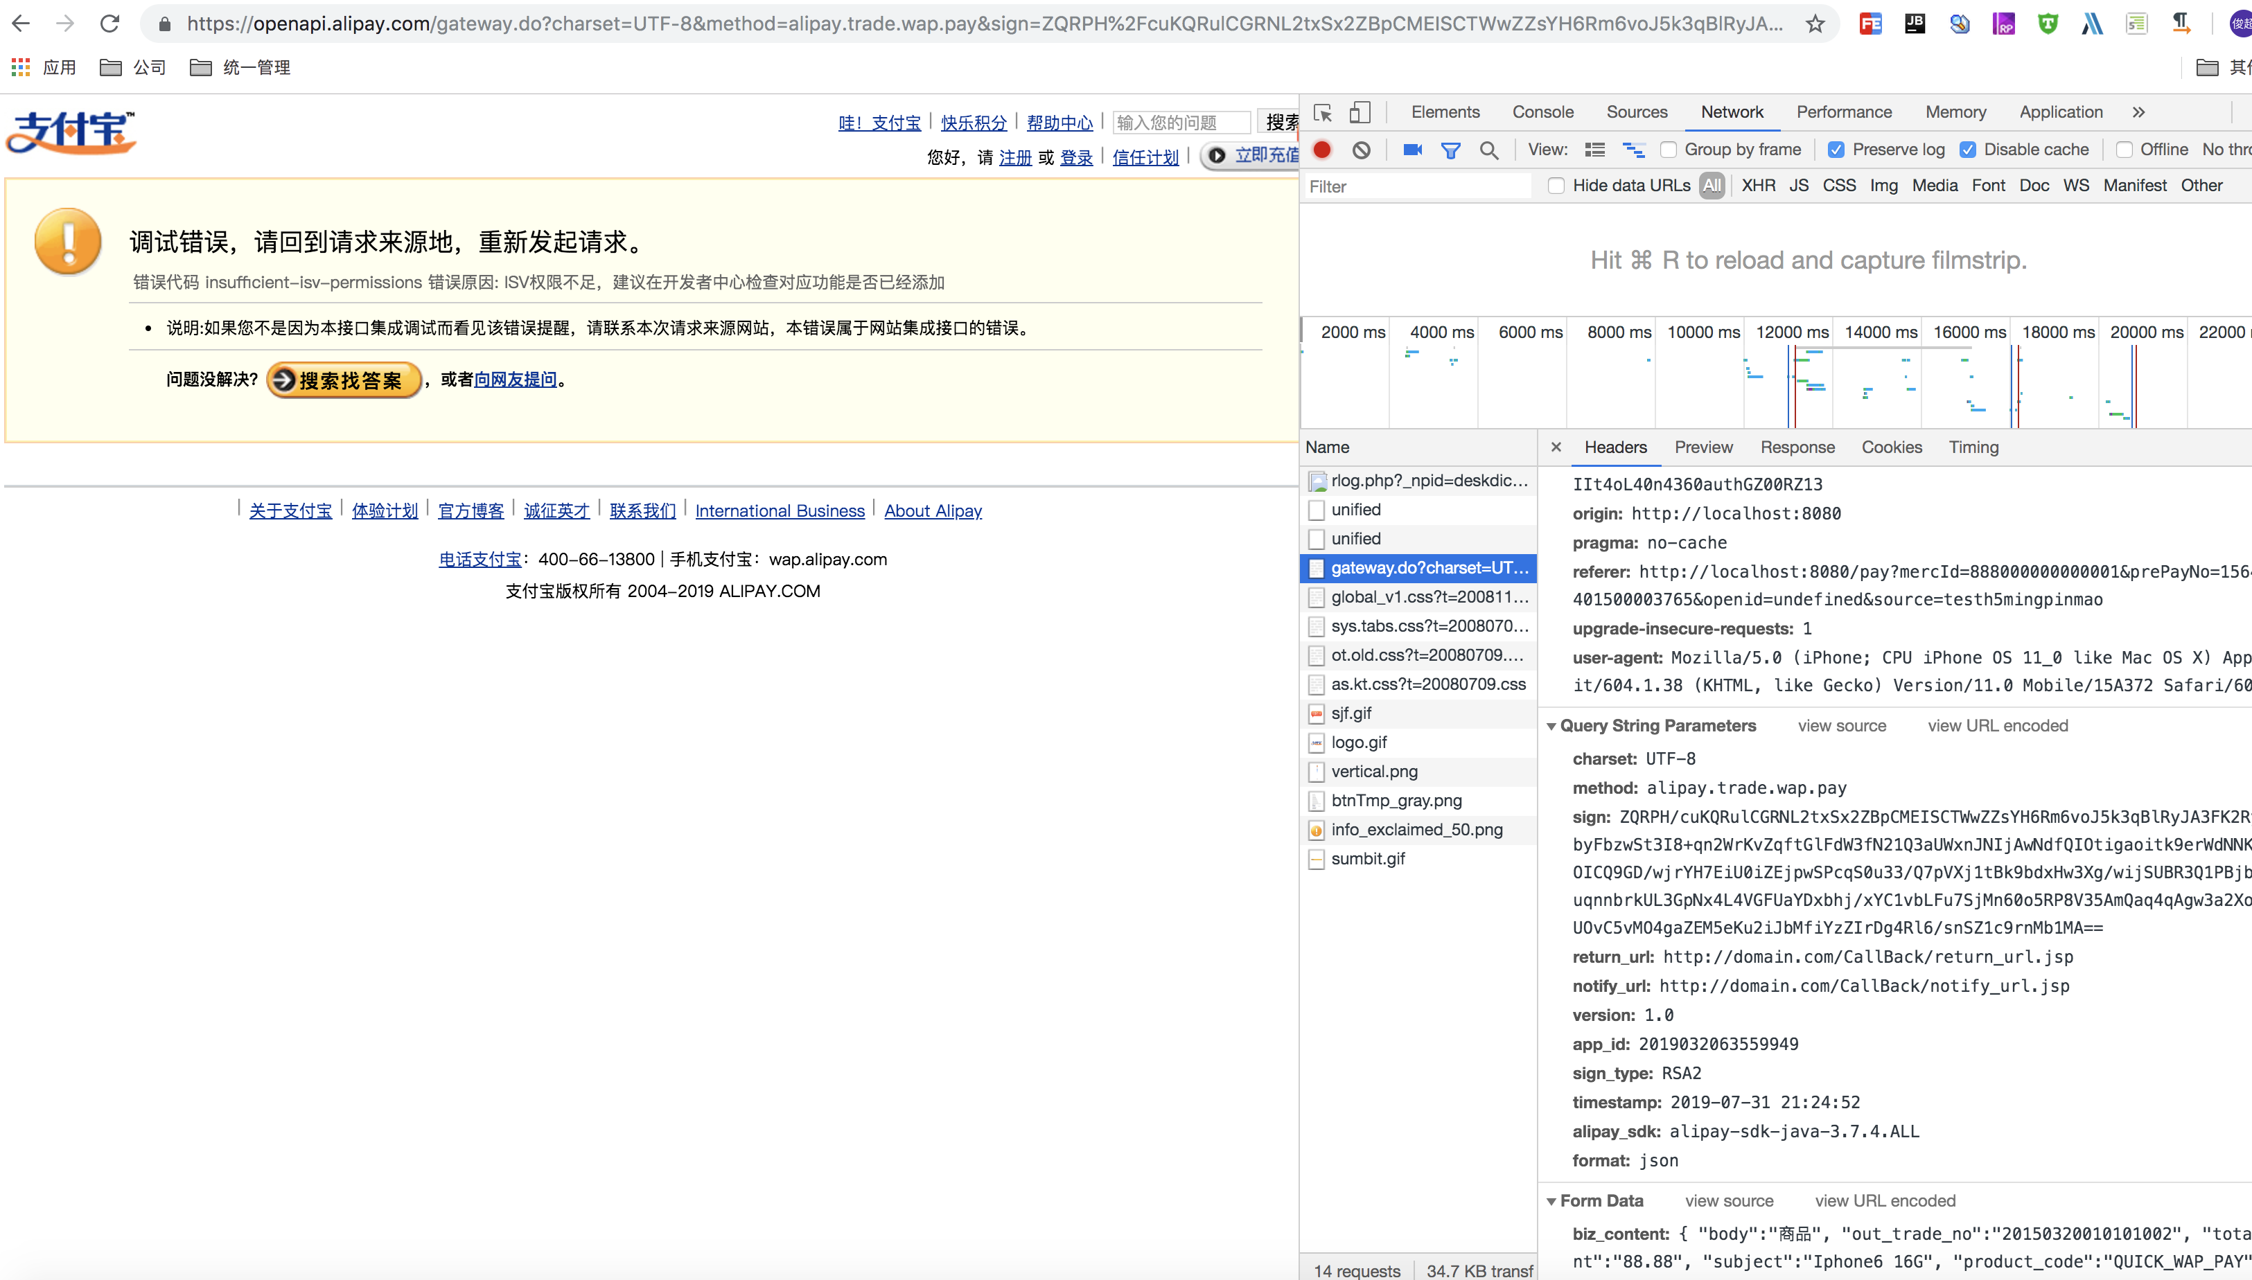Clear the network log

(x=1361, y=150)
